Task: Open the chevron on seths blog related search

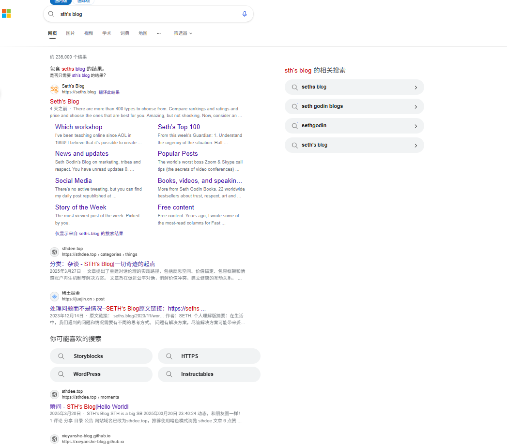Action: click(416, 88)
